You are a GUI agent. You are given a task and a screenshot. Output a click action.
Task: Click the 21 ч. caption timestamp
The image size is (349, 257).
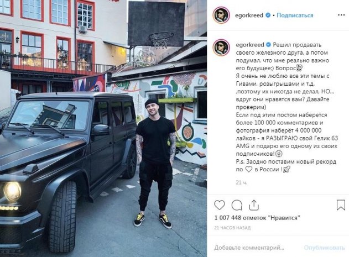(241, 182)
